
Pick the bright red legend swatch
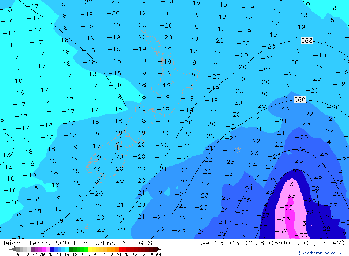point(120,249)
